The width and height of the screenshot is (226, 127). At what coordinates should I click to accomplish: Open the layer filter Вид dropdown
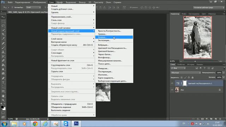pyautogui.click(x=178, y=68)
